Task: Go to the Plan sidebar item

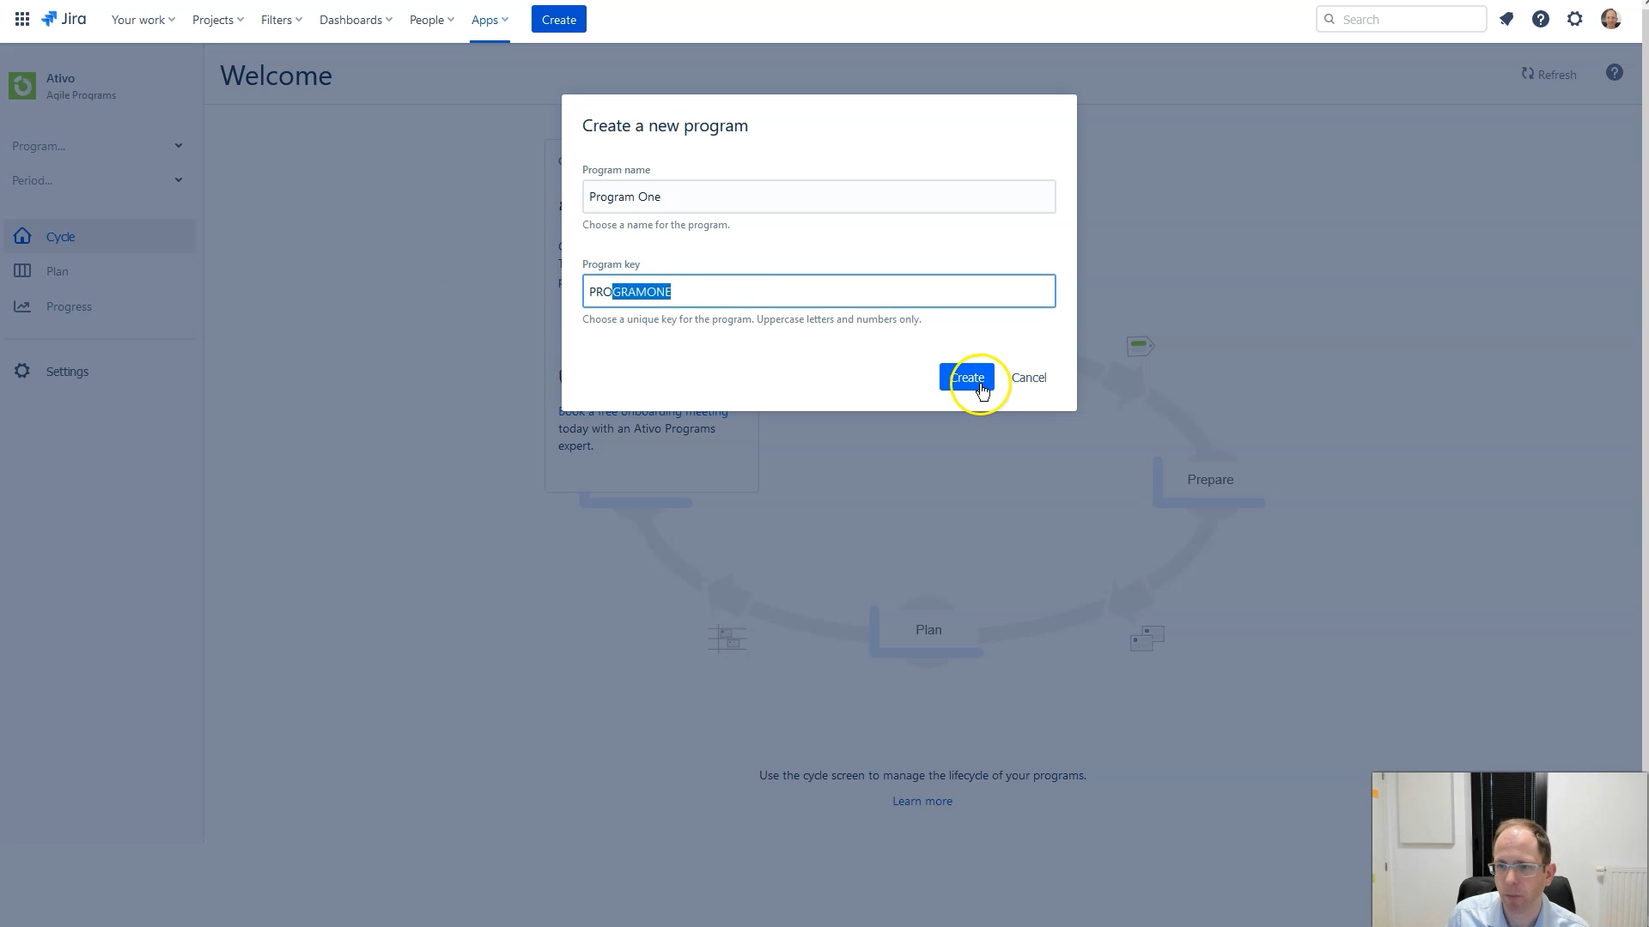Action: 58,271
